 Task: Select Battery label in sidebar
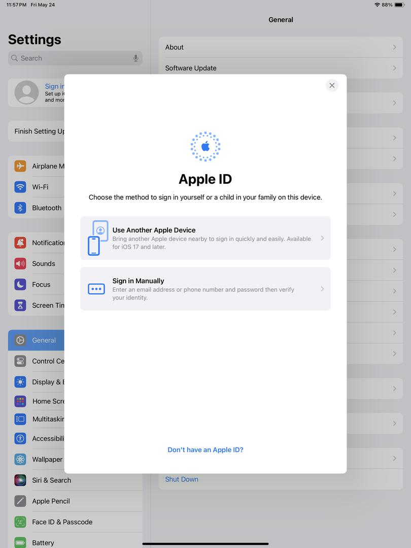(x=43, y=543)
